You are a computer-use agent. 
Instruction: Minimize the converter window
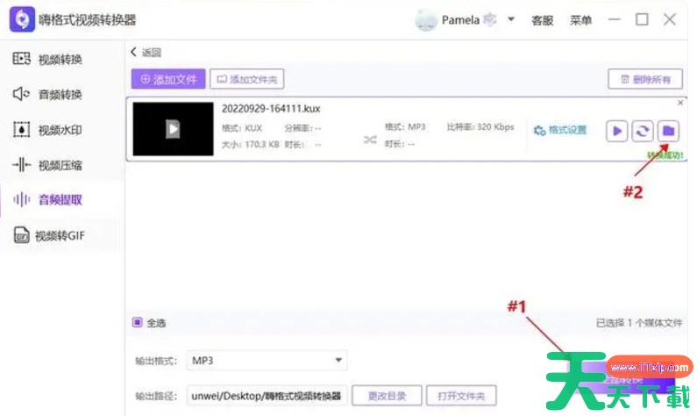click(x=615, y=19)
